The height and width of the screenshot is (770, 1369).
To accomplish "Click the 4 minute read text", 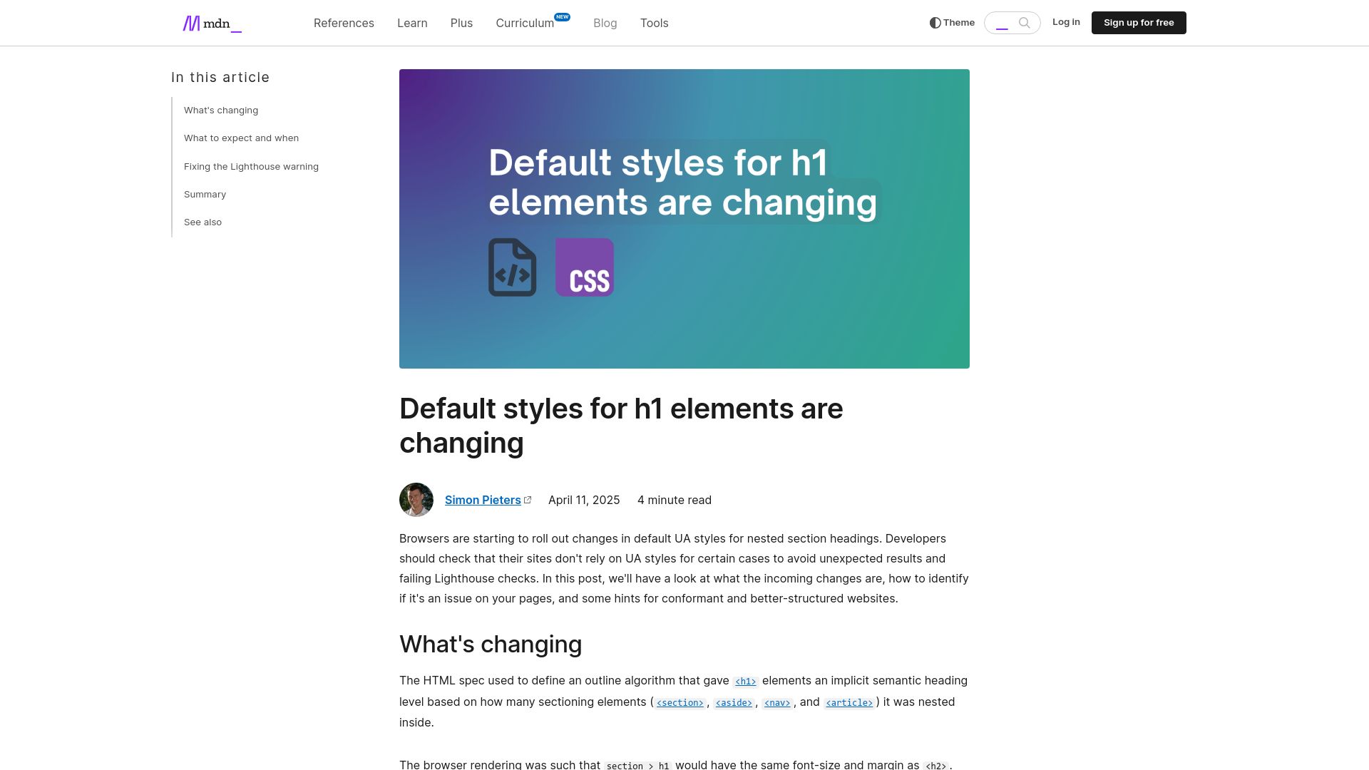I will coord(675,500).
